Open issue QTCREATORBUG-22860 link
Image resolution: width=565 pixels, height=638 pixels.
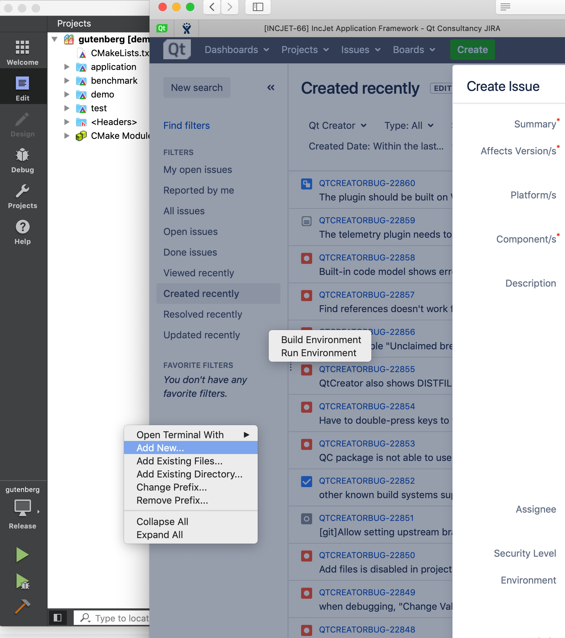click(367, 183)
